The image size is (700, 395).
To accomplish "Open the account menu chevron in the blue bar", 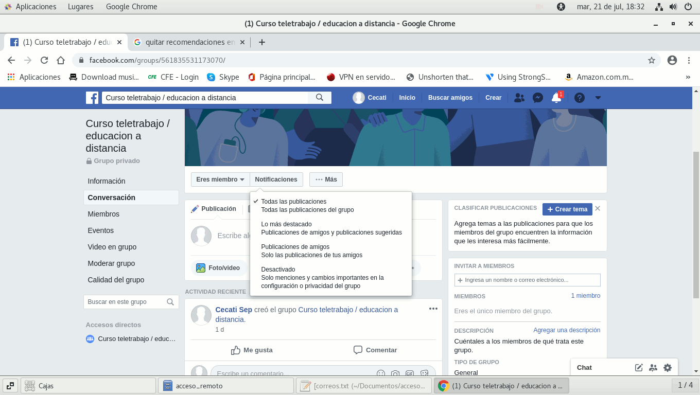I will coord(598,97).
